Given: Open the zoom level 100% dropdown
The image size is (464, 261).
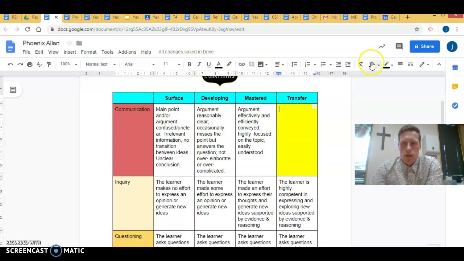Looking at the screenshot, I should coord(69,64).
